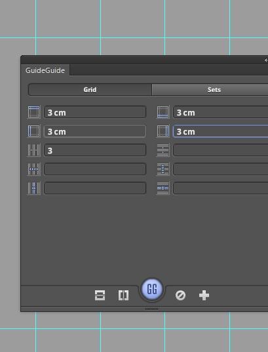Clear guides with the circle-slash icon
Viewport: 268px width, 352px height.
coord(180,296)
